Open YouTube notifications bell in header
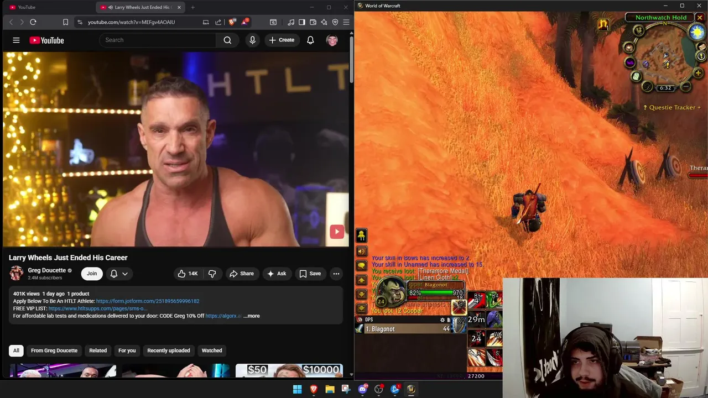Image resolution: width=708 pixels, height=398 pixels. 310,40
